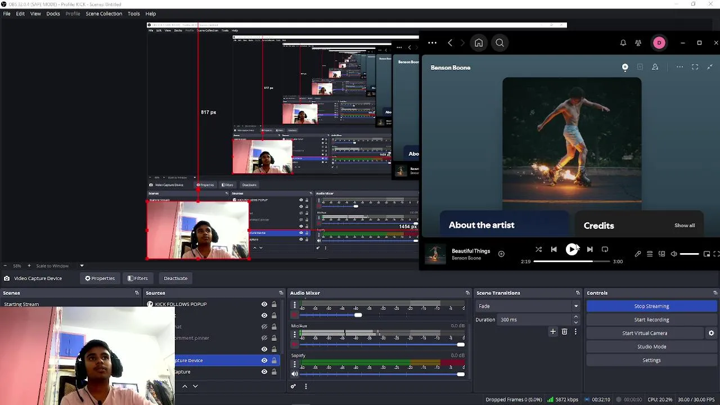Toggle repeat in Spotify player
This screenshot has width=720, height=405.
[605, 249]
